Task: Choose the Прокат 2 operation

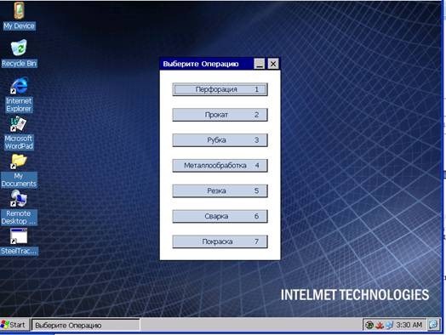Action: pos(220,115)
